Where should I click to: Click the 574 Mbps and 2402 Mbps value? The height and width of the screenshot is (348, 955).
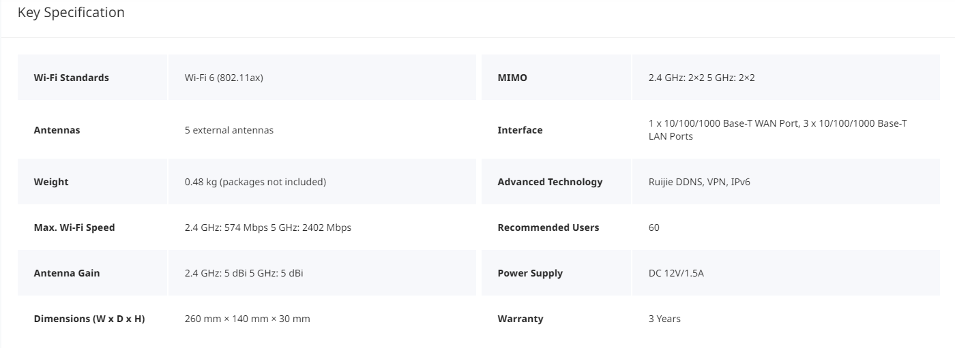pos(268,227)
